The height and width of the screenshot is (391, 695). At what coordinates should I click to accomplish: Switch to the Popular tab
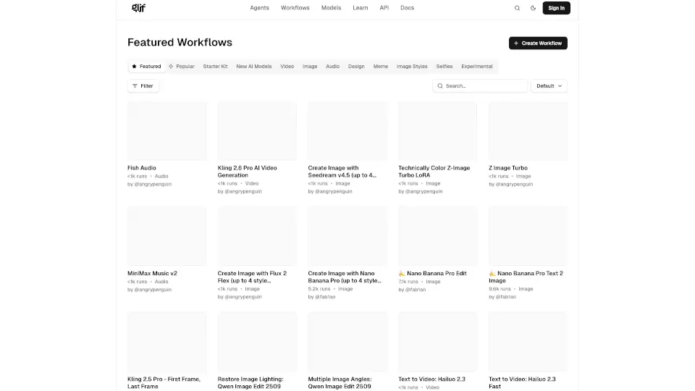click(182, 67)
